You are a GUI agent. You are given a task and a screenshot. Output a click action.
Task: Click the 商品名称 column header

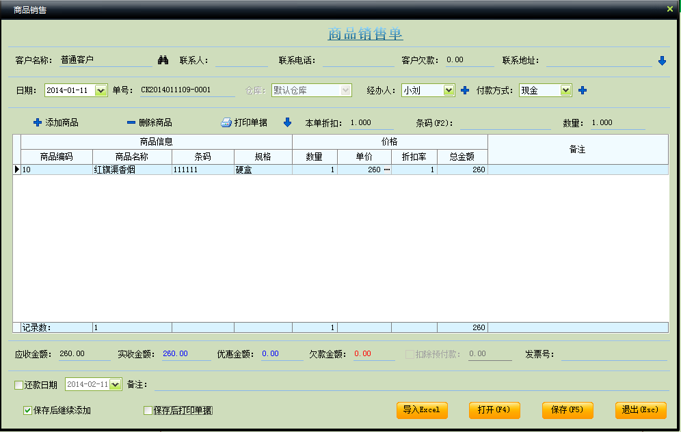pos(132,157)
